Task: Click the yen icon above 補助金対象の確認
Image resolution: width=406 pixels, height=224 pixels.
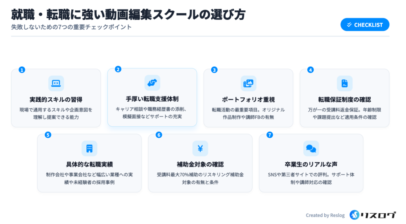Action: 200,148
